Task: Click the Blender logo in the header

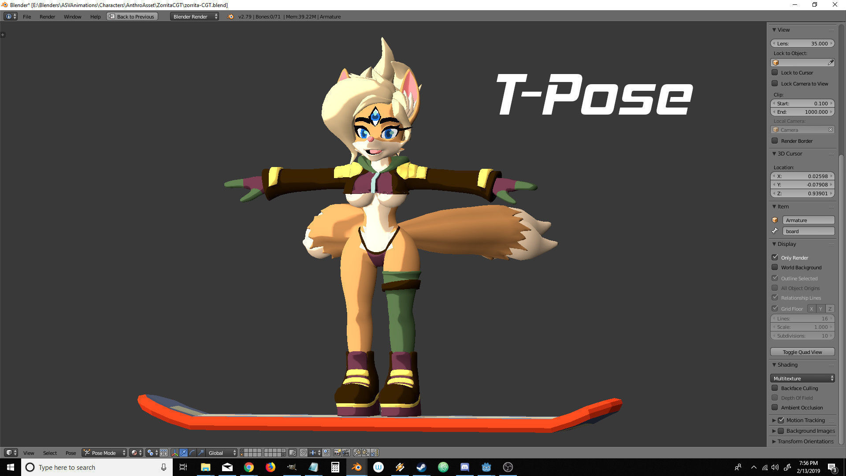Action: point(230,16)
